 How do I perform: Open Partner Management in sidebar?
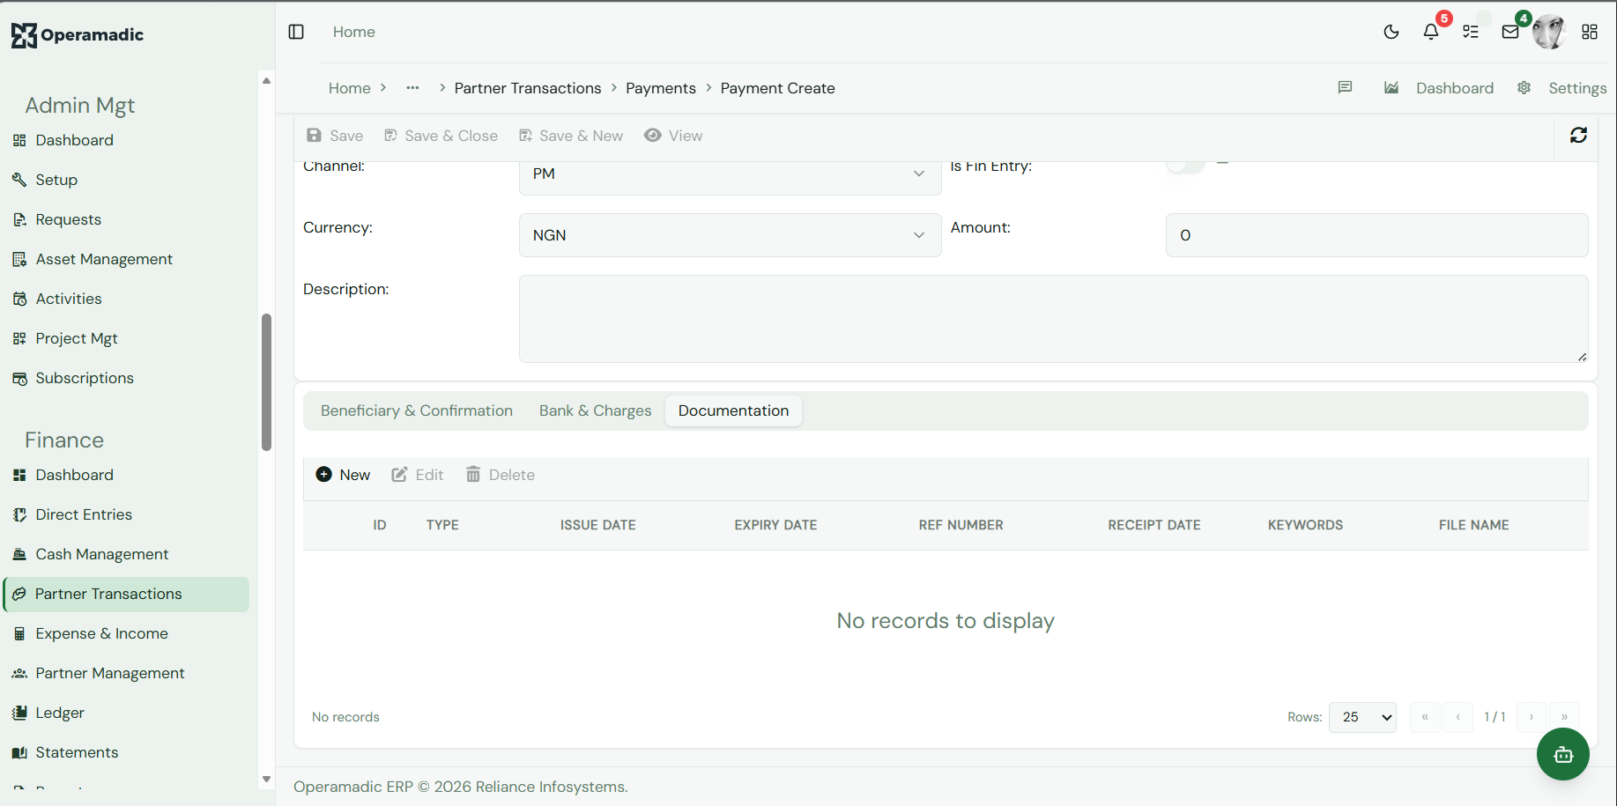(x=110, y=673)
